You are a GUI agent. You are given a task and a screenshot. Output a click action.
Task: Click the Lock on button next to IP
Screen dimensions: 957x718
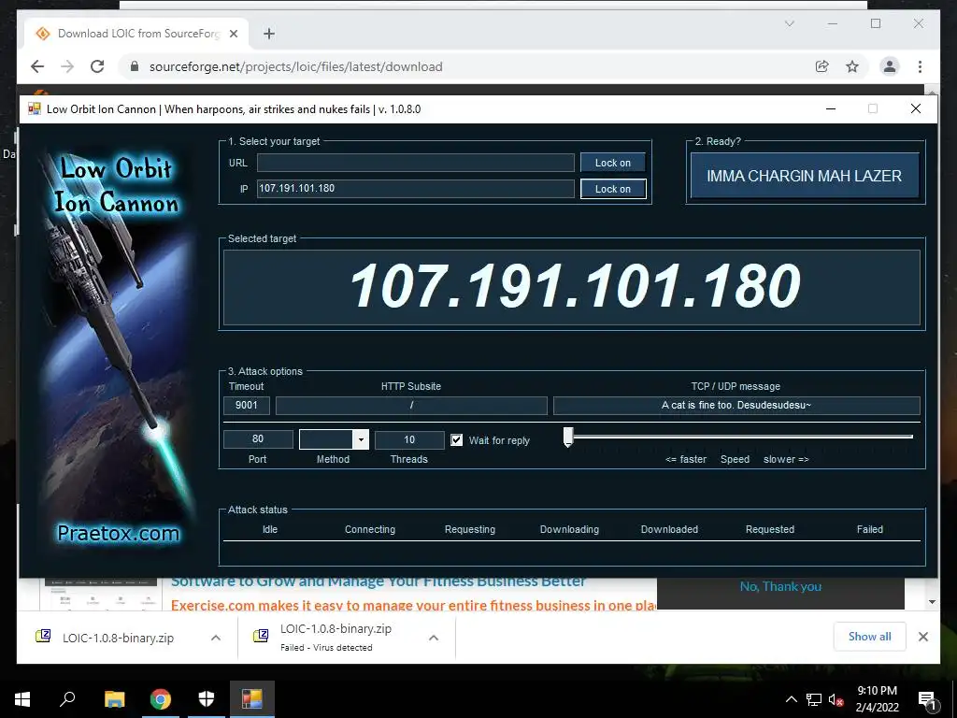(x=613, y=189)
